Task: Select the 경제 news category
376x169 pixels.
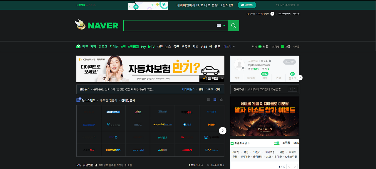Action: (218, 89)
